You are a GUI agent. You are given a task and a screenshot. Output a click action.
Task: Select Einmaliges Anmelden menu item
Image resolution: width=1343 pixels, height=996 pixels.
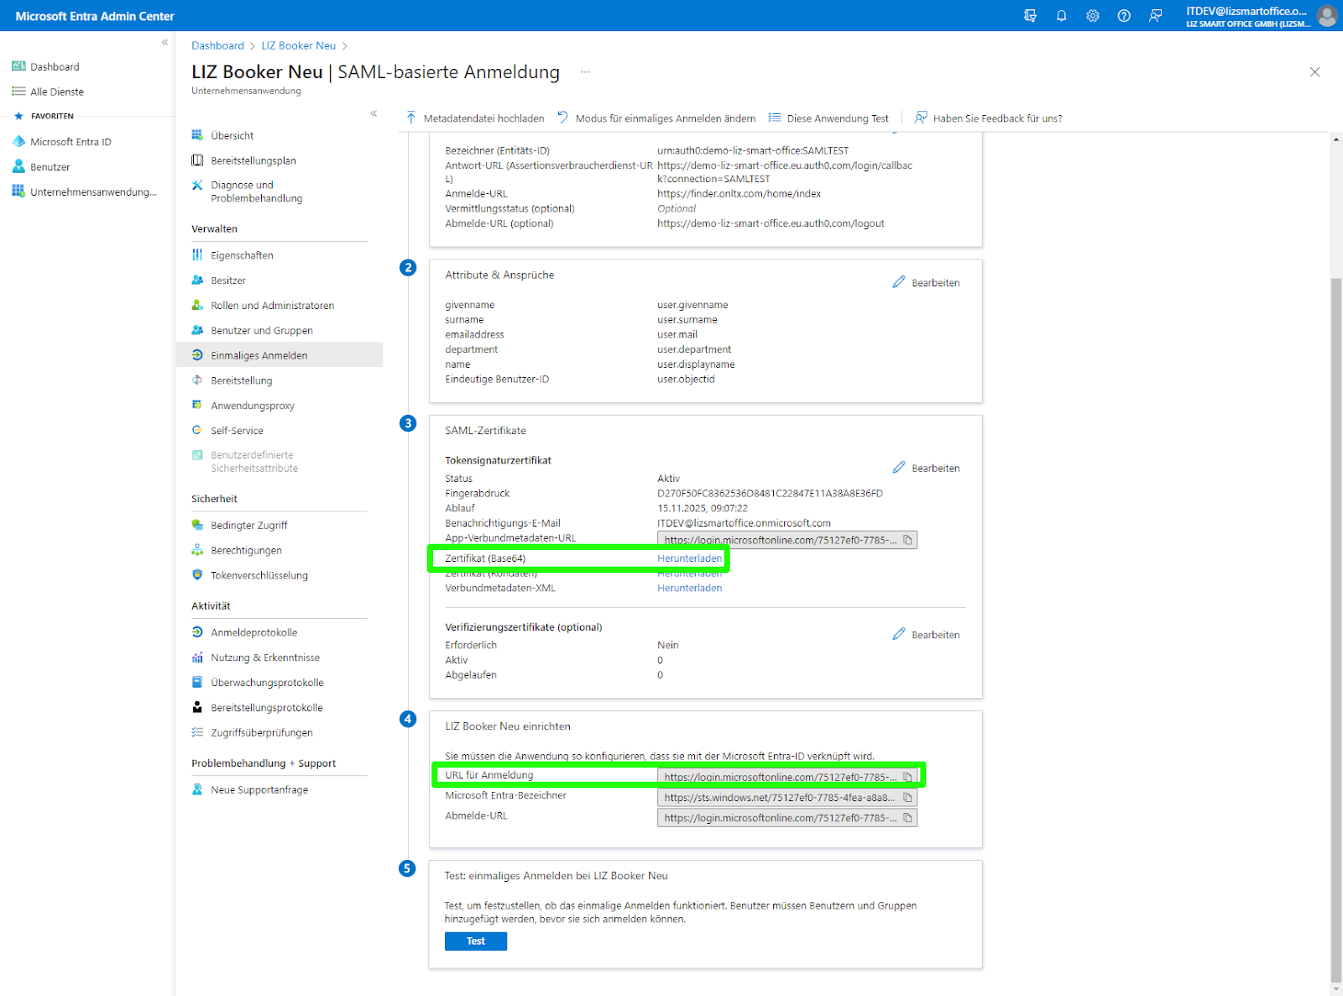(x=280, y=355)
